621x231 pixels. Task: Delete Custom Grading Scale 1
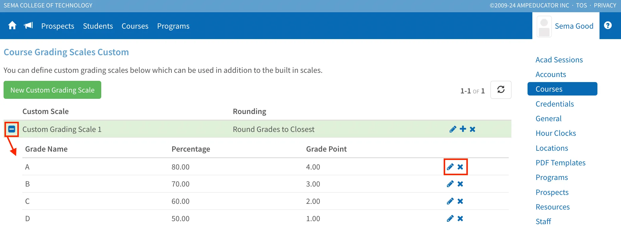point(472,129)
